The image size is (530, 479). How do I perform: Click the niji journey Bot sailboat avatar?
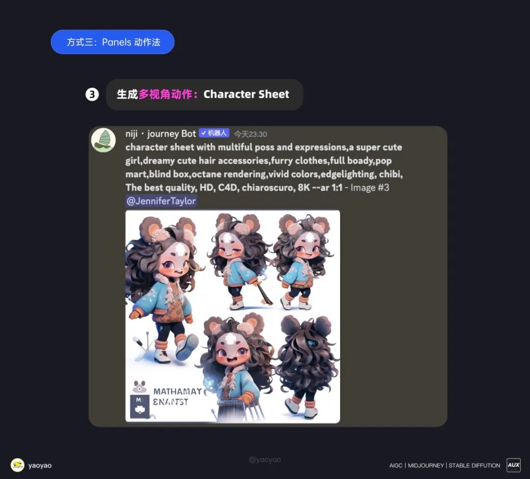tap(104, 140)
